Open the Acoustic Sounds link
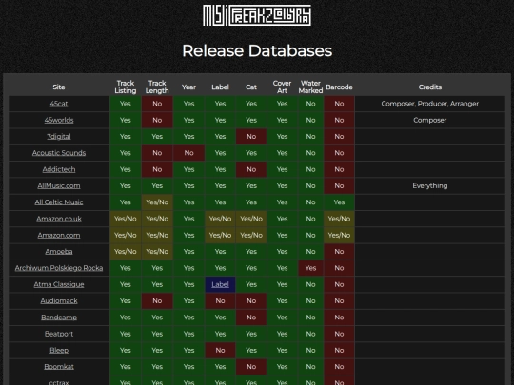This screenshot has width=514, height=385. pyautogui.click(x=59, y=153)
